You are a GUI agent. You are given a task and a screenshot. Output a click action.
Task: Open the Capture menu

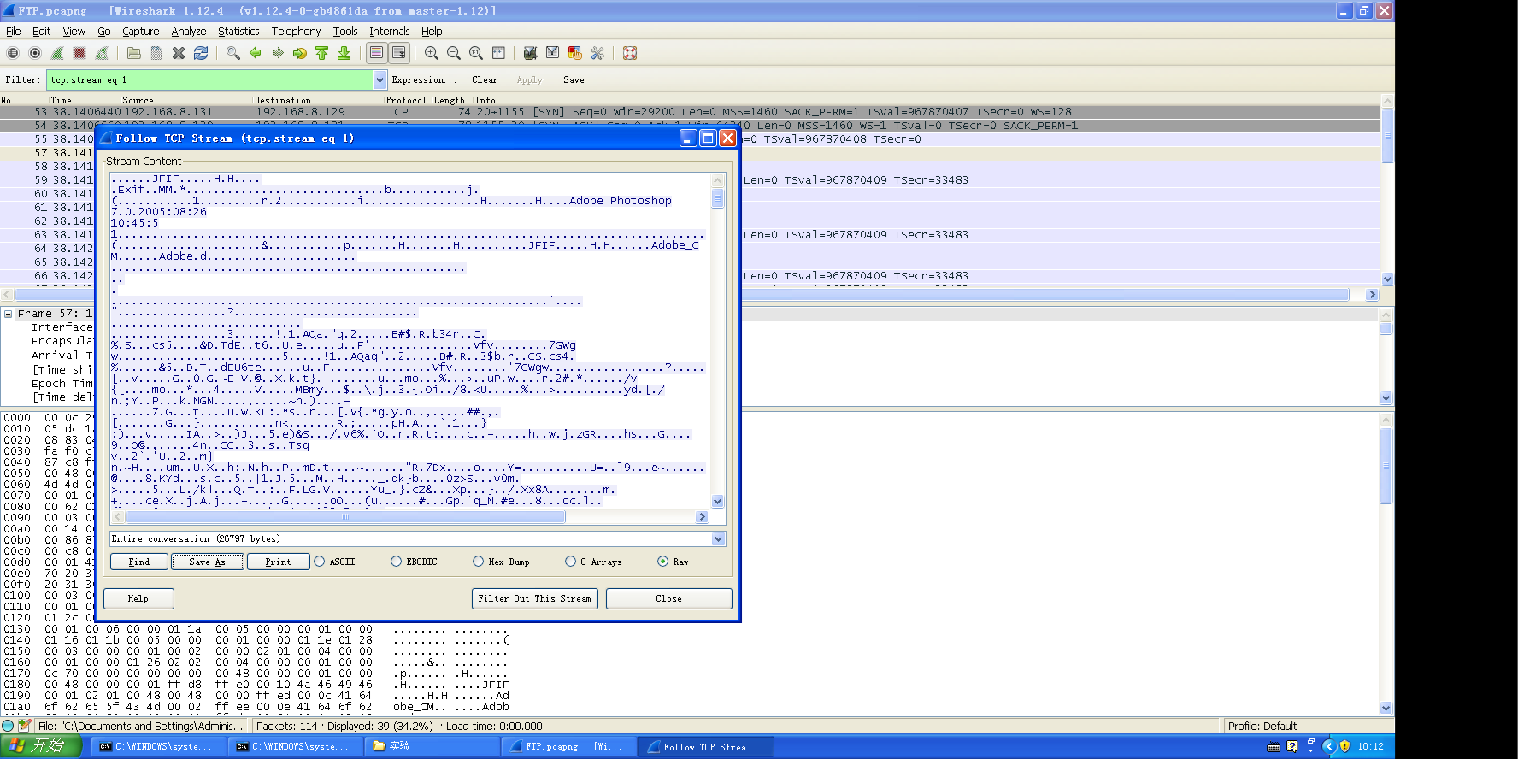[141, 32]
